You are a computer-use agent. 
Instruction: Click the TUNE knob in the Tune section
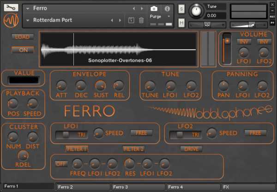[150, 86]
